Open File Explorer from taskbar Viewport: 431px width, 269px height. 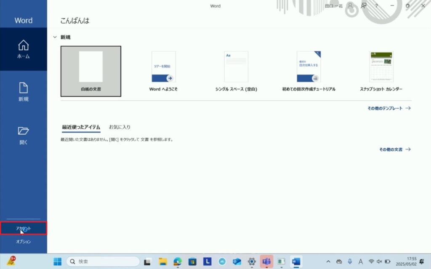[162, 261]
